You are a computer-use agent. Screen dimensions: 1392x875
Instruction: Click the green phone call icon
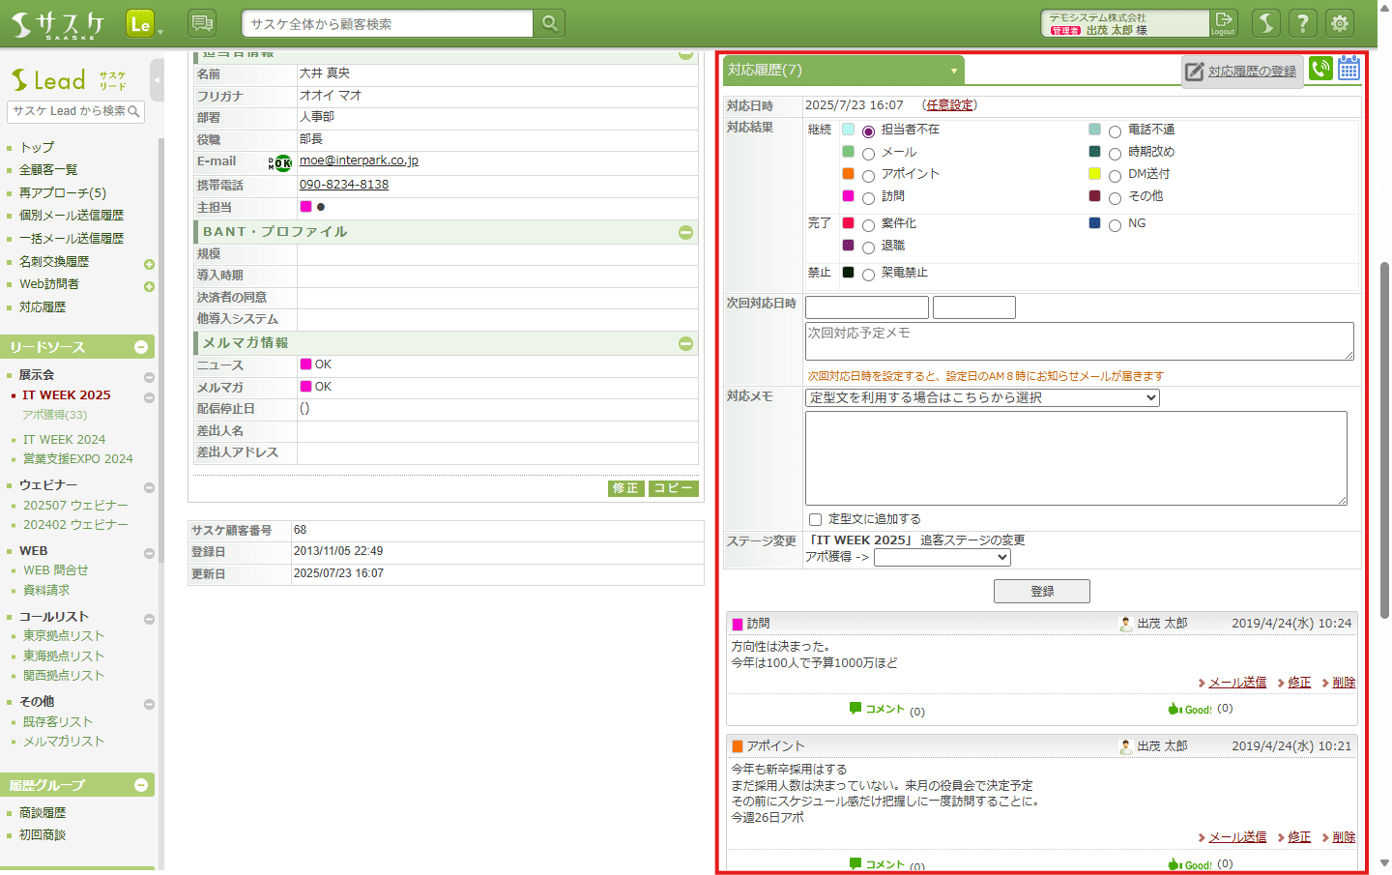pyautogui.click(x=1320, y=69)
